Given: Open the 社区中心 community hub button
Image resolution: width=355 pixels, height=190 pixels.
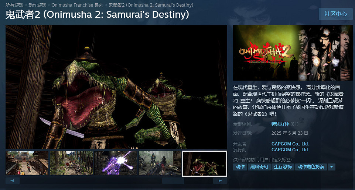Looking at the screenshot, I should (335, 14).
